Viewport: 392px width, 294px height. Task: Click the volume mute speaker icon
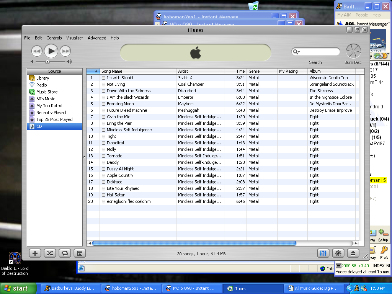(32, 62)
